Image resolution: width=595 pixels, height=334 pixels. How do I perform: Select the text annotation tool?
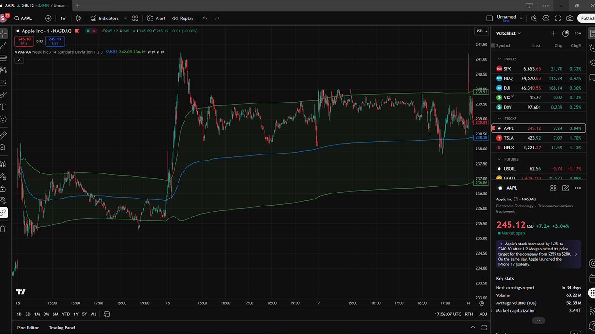[x=3, y=107]
